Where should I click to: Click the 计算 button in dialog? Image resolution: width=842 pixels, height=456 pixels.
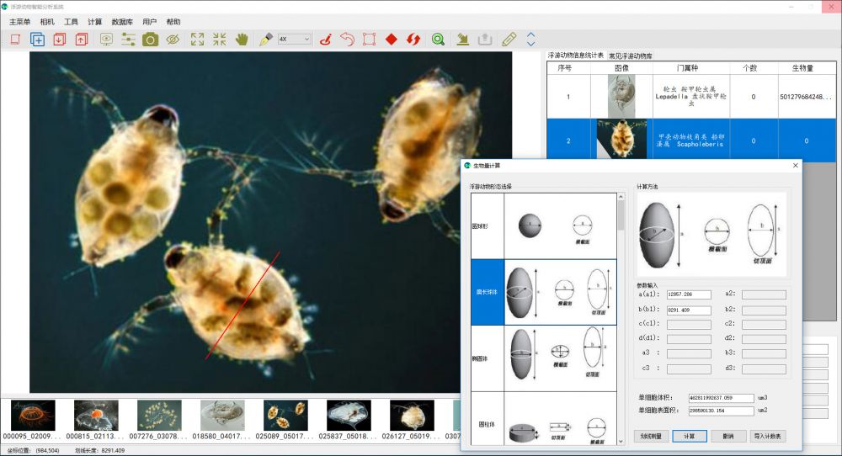coord(689,436)
